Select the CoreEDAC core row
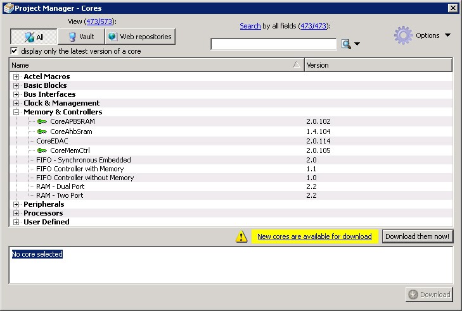 [231, 141]
